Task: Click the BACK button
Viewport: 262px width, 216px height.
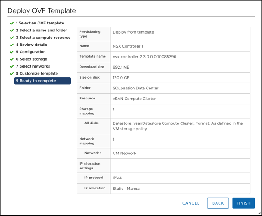Action: coord(218,203)
